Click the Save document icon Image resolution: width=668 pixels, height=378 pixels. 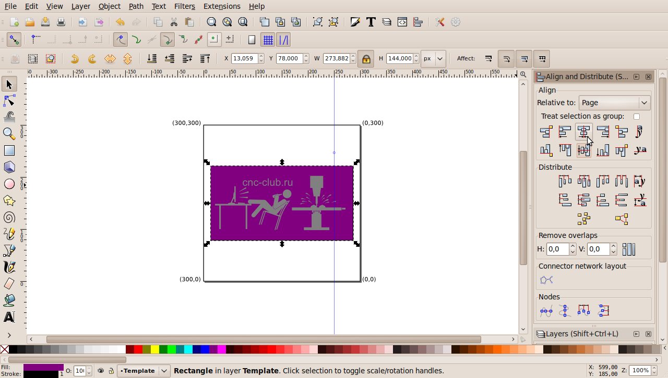pyautogui.click(x=45, y=22)
